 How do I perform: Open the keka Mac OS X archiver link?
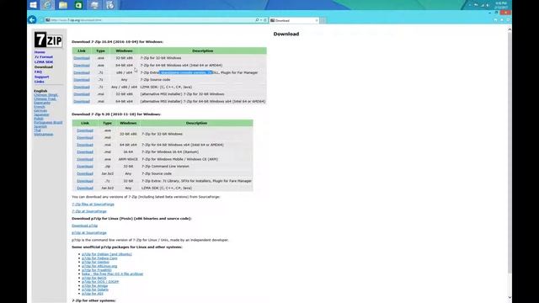click(112, 274)
